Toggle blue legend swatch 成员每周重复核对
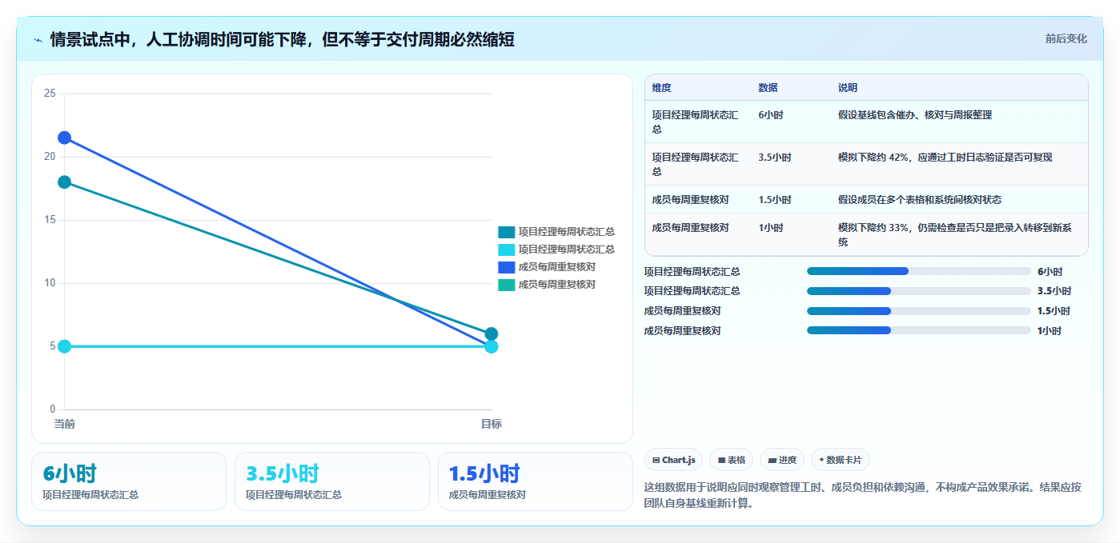 [x=506, y=267]
